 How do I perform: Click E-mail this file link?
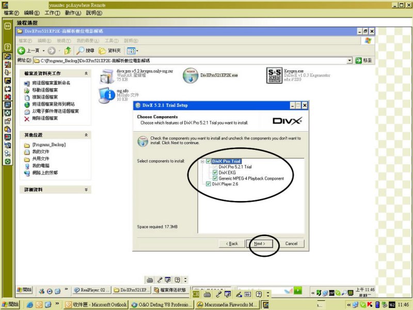point(55,111)
